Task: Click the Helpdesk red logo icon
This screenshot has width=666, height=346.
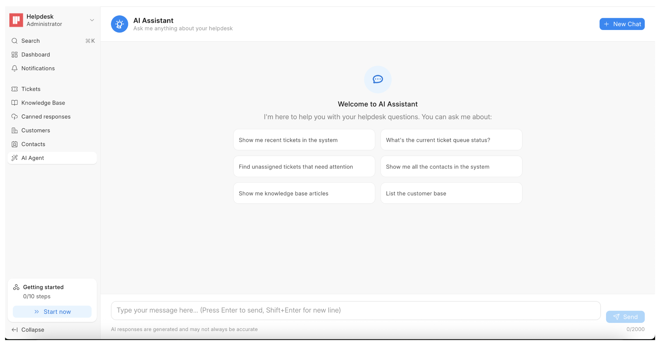Action: pyautogui.click(x=16, y=20)
